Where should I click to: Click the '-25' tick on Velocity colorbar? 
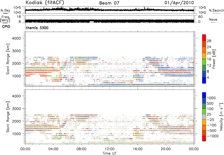pos(211,120)
